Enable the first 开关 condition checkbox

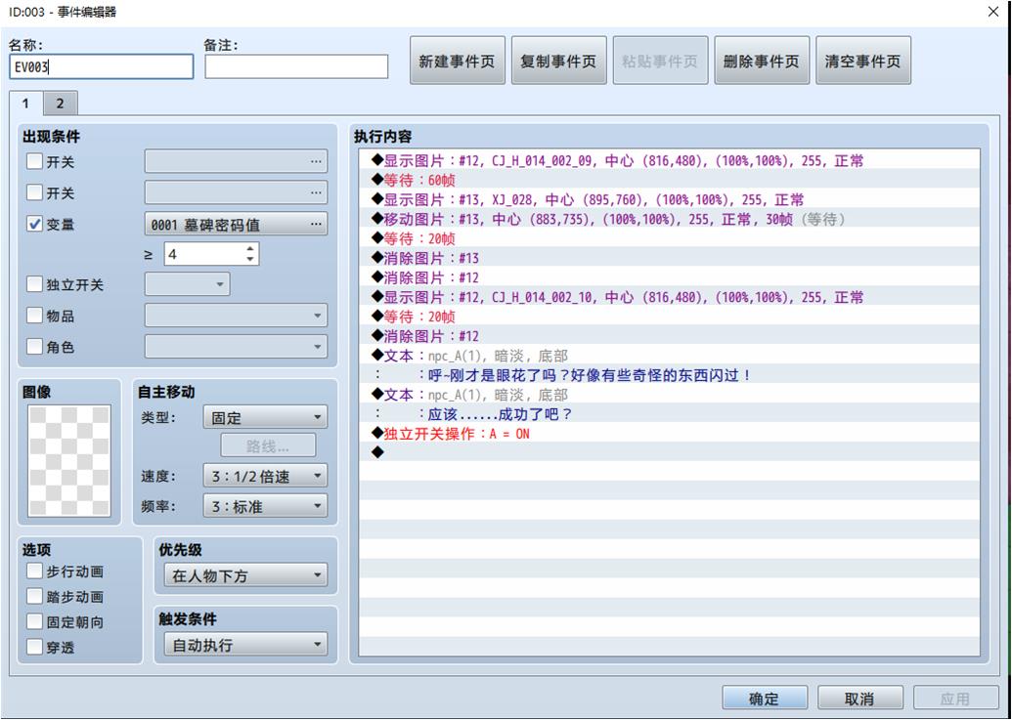[34, 161]
